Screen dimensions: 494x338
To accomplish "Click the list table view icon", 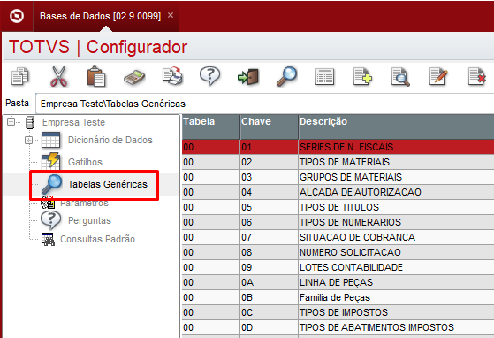I will point(324,77).
